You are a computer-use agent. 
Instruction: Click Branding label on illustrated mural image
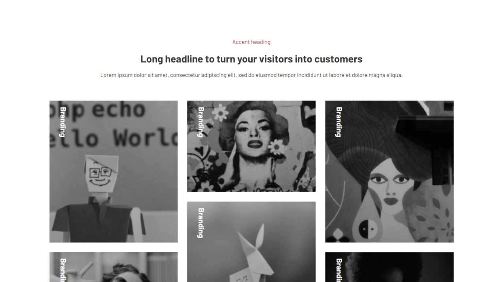(x=339, y=122)
